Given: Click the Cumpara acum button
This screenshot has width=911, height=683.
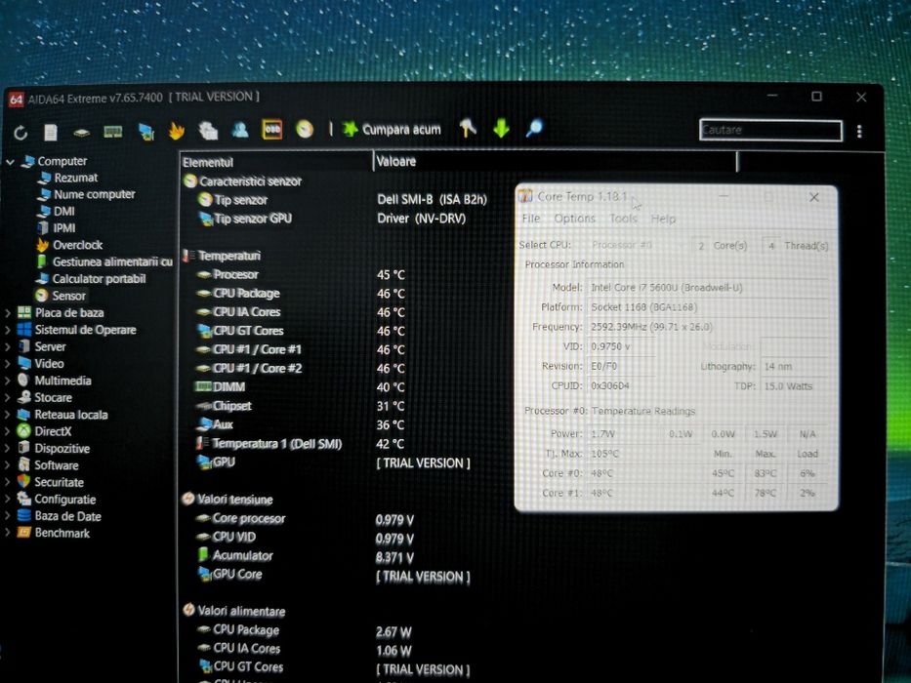Looking at the screenshot, I should point(391,129).
